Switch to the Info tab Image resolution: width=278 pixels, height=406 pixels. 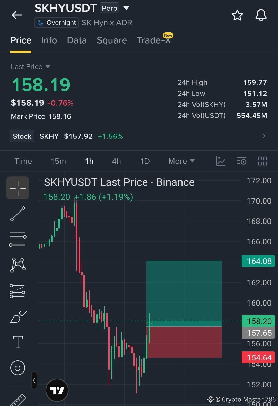(x=49, y=40)
